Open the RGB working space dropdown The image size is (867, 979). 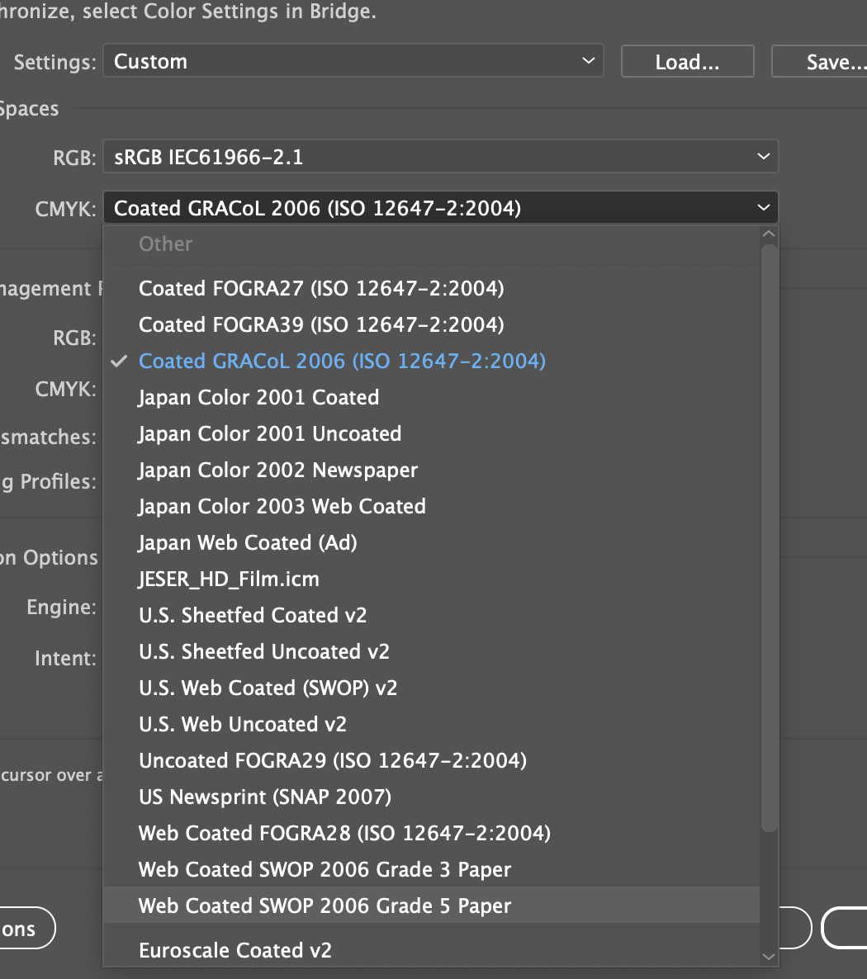(x=440, y=157)
